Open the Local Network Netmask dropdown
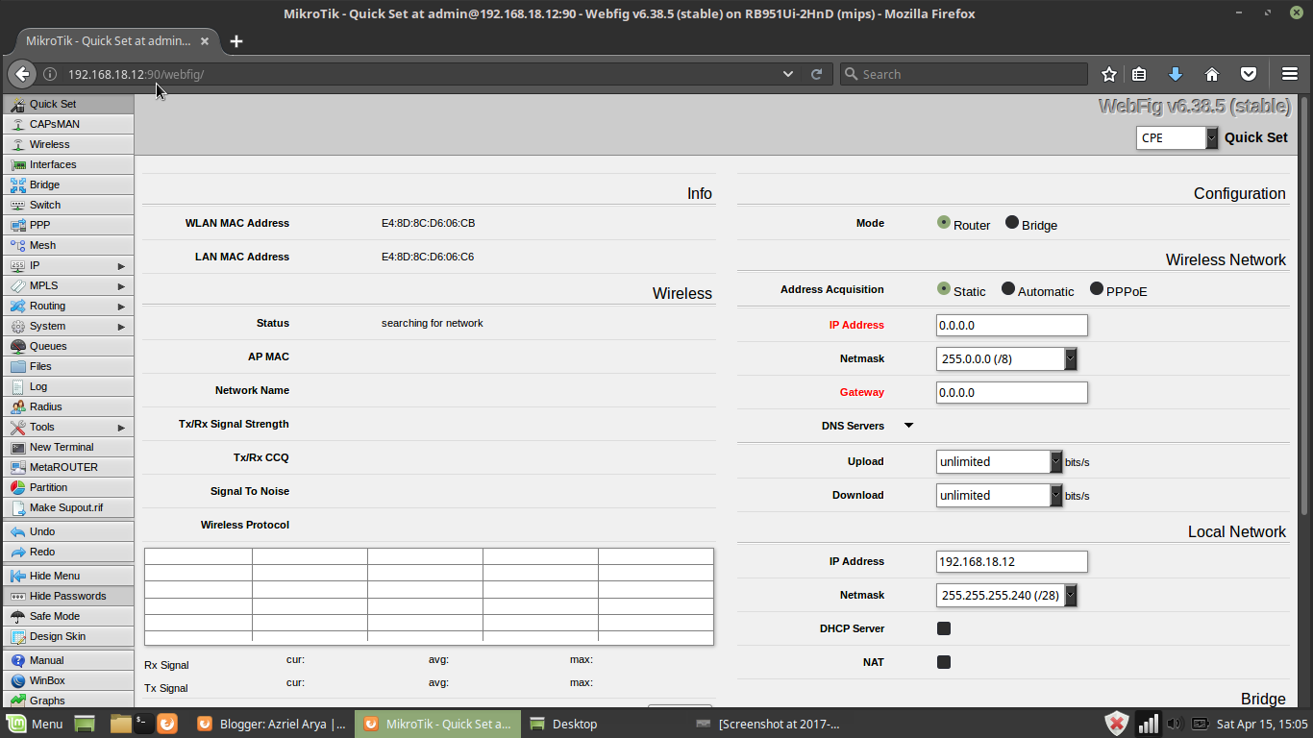Viewport: 1313px width, 738px height. tap(1006, 595)
